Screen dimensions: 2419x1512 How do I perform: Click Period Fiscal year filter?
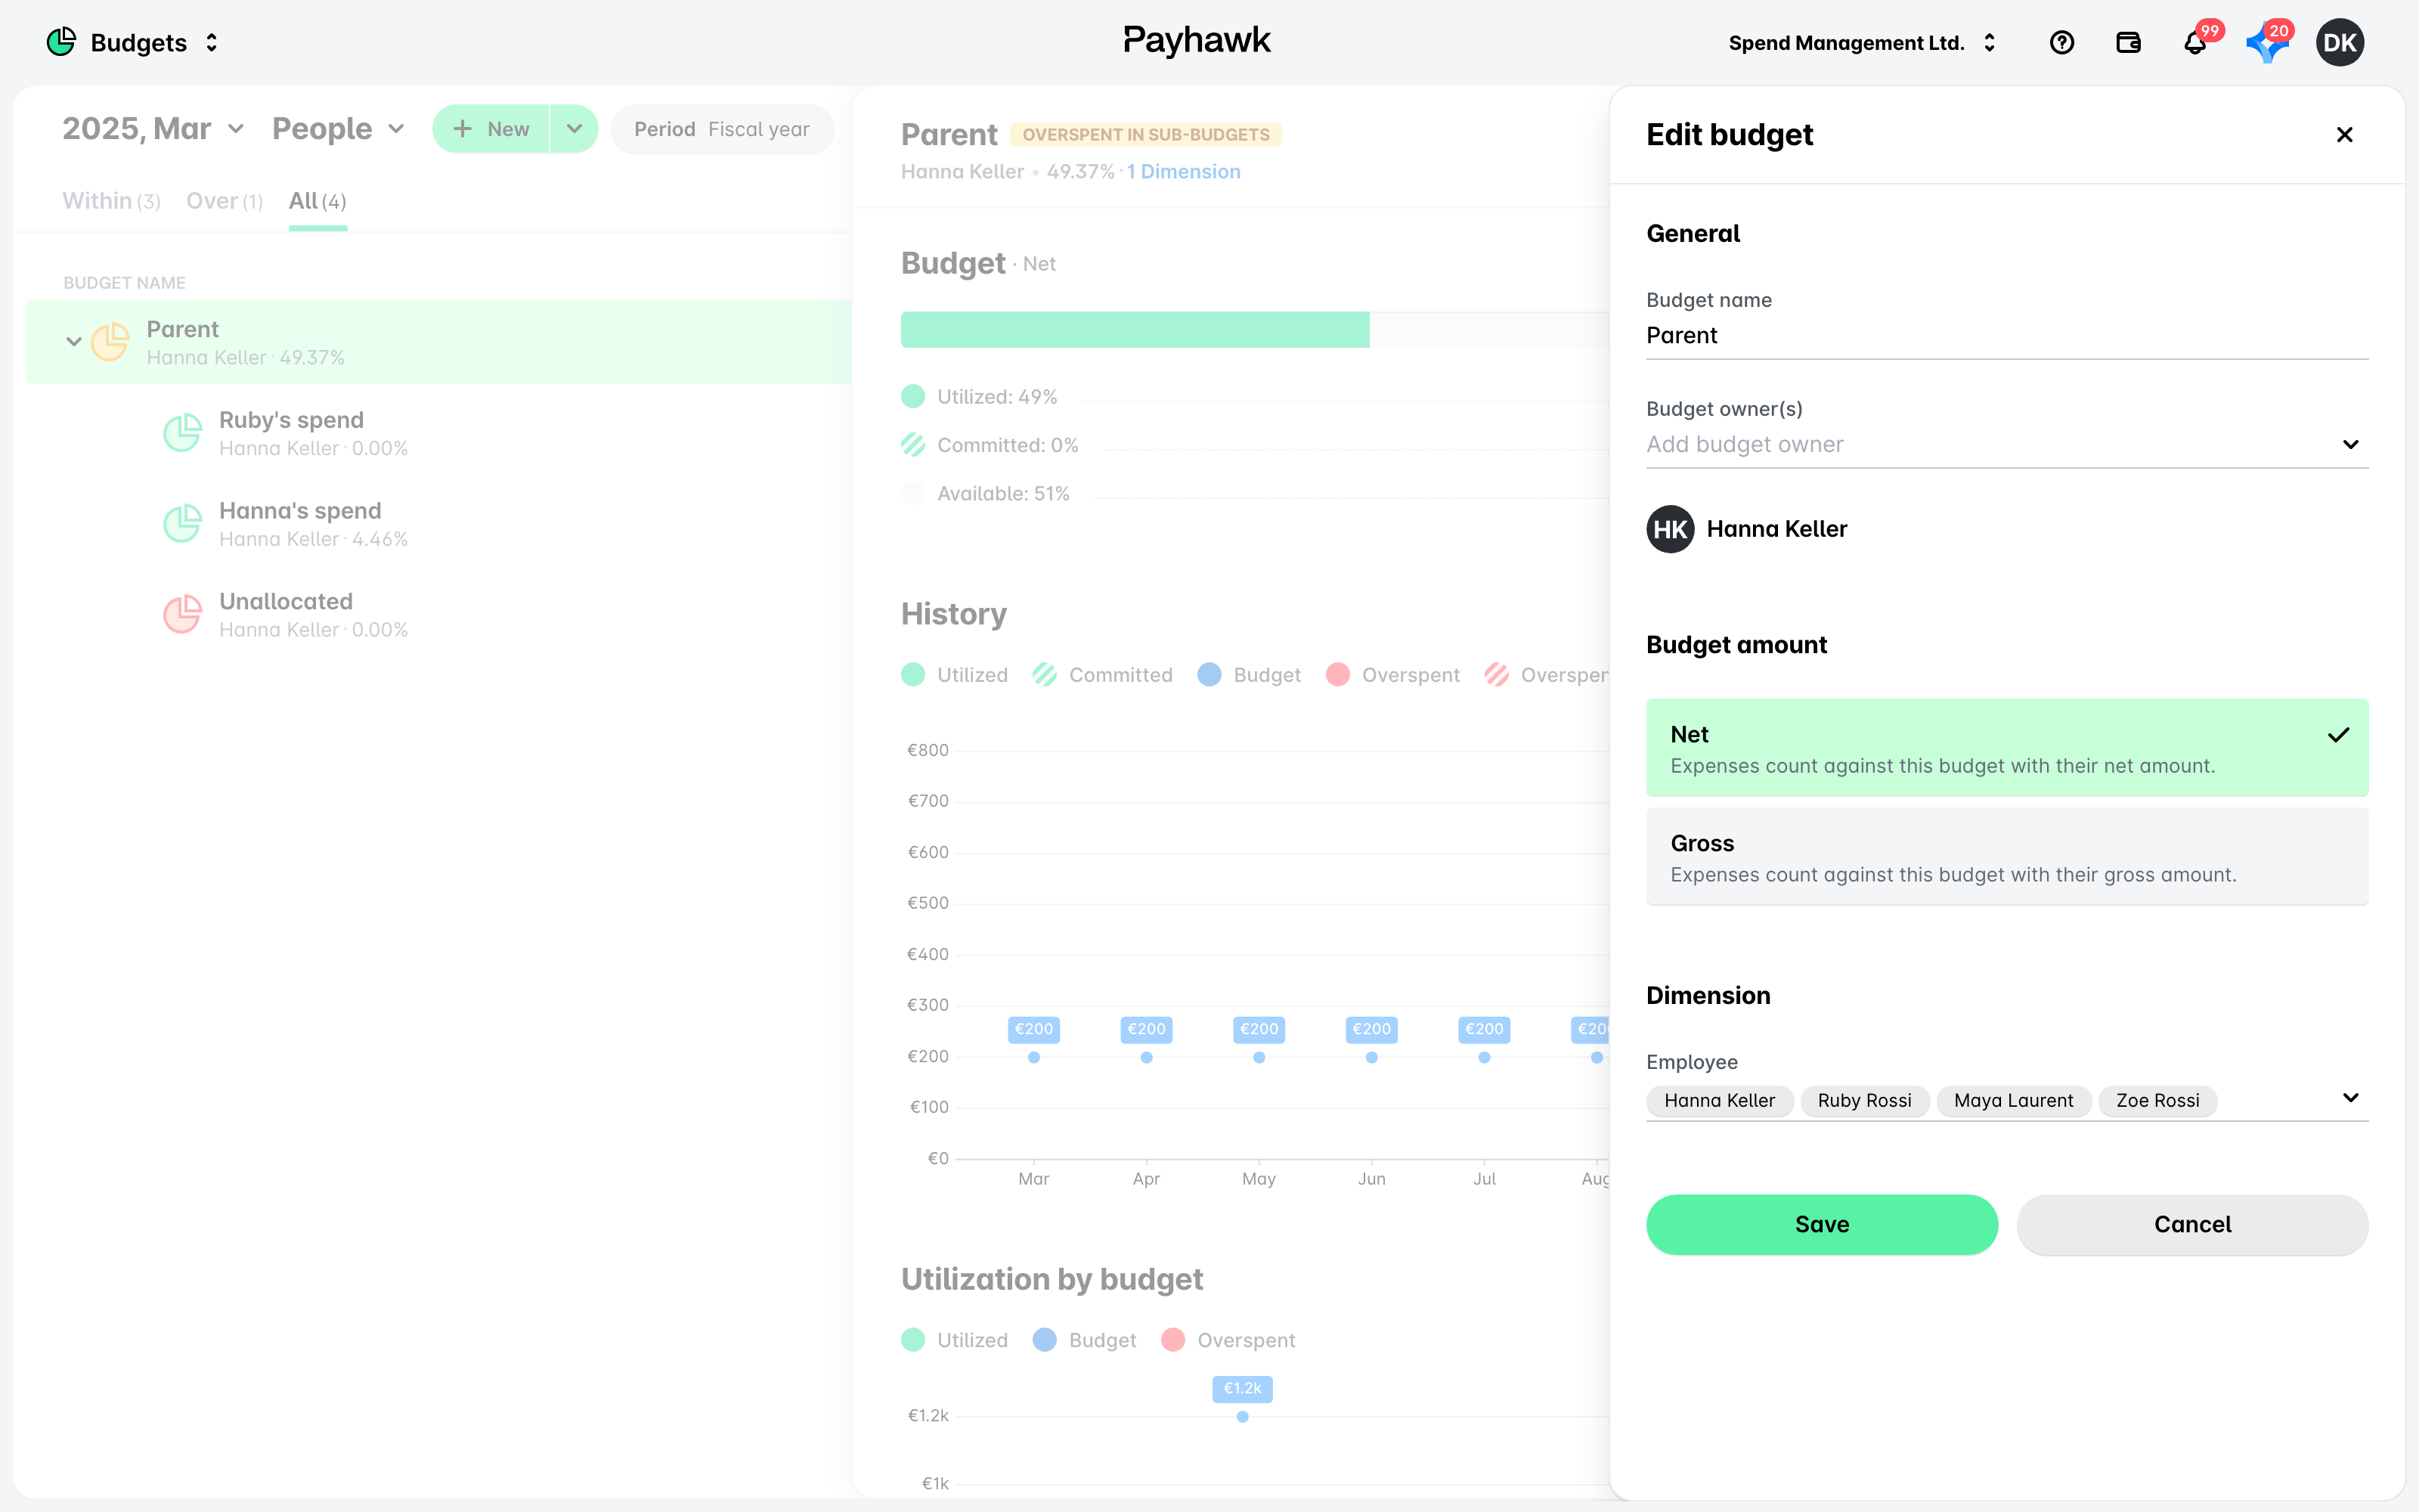722,129
